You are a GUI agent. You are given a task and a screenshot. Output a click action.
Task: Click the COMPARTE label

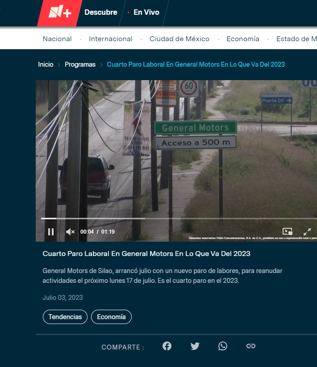122,347
